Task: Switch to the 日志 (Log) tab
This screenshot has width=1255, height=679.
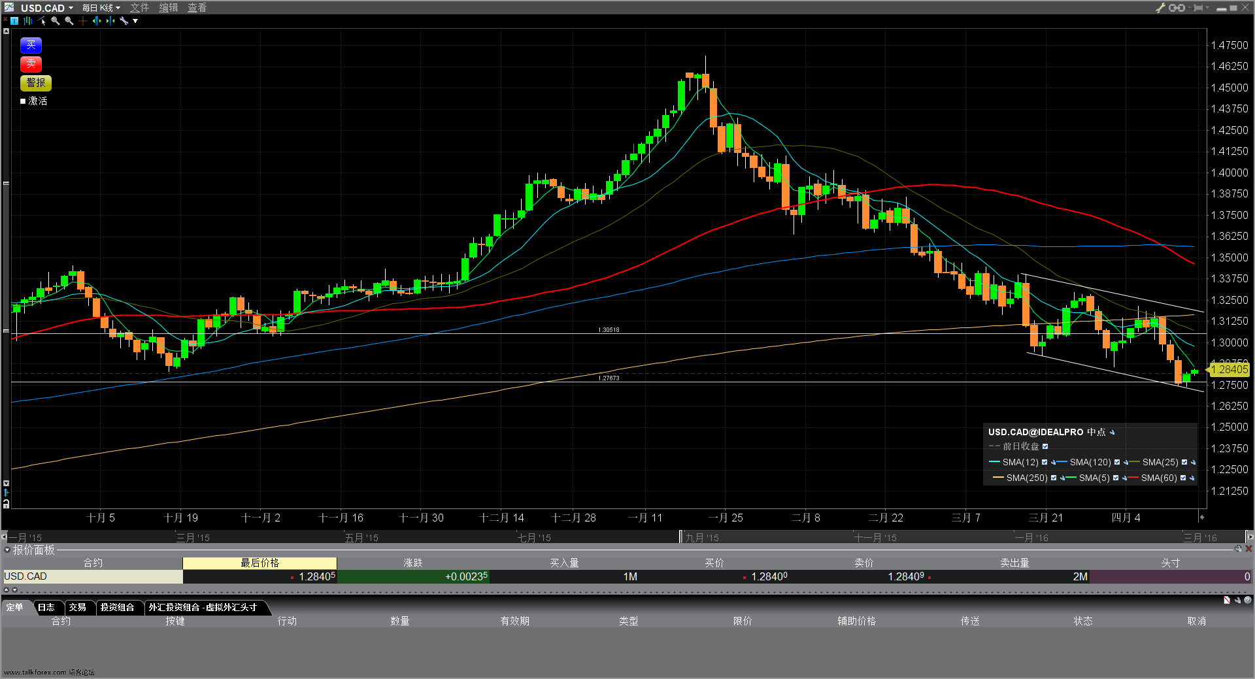Action: (x=46, y=607)
